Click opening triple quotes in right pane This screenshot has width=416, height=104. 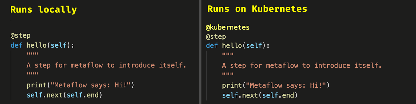[x=227, y=54]
